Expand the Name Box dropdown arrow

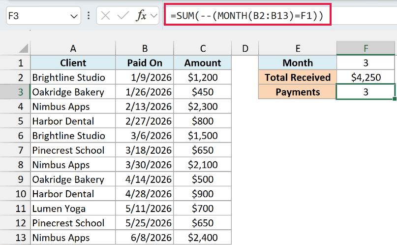[x=74, y=16]
